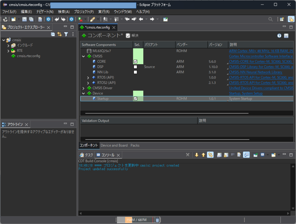This screenshot has width=296, height=224.
Task: Toggle the CORE component checkbox
Action: (x=135, y=61)
